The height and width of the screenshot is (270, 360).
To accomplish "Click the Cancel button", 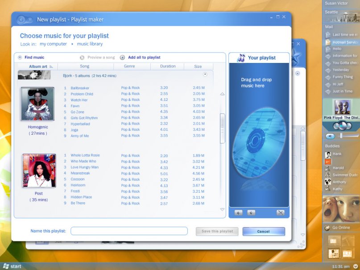I will pos(264,232).
